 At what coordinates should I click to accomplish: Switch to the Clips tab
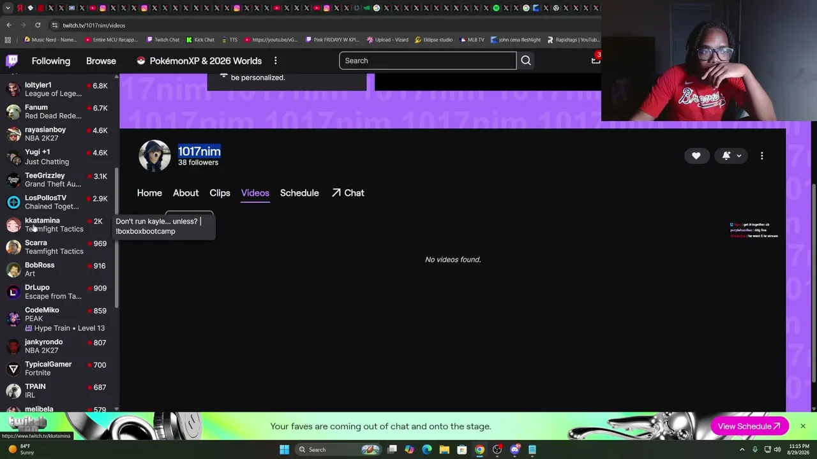pos(220,193)
